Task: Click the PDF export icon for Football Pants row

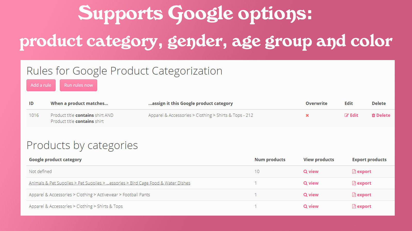Action: click(354, 195)
